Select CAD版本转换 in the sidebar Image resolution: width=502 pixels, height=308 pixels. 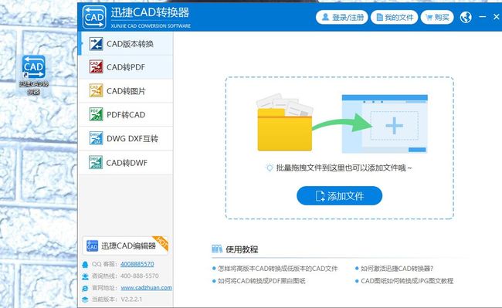pos(125,44)
